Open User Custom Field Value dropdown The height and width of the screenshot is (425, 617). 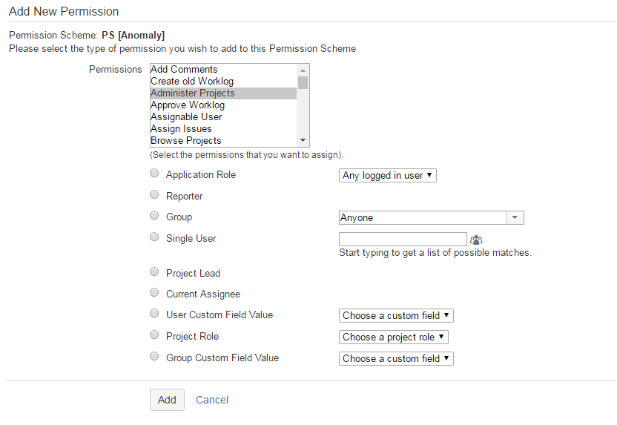pyautogui.click(x=396, y=315)
